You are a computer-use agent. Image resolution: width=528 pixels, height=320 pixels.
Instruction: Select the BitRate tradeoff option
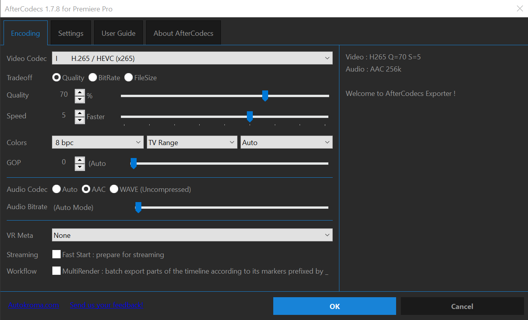[93, 77]
